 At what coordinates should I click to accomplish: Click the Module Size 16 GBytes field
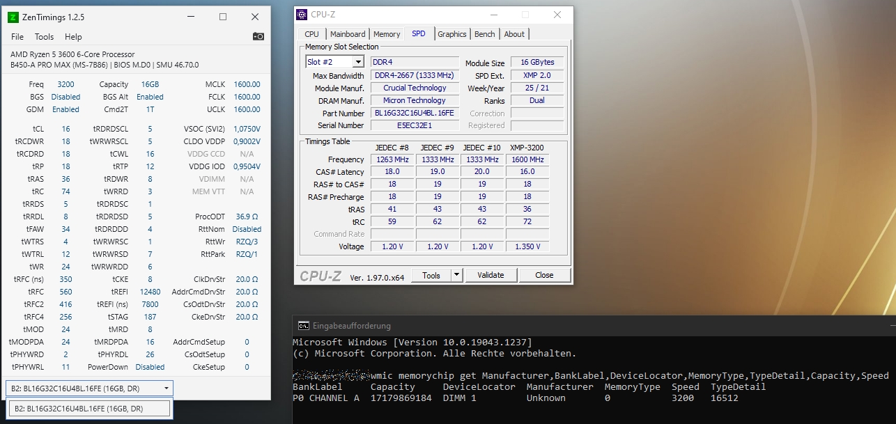tap(537, 63)
